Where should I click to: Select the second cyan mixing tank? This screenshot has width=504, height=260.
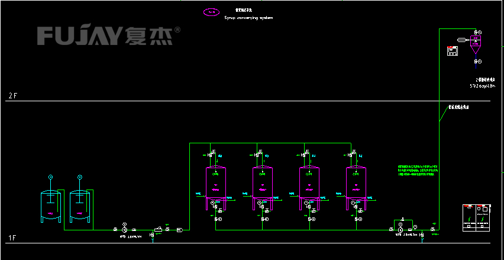(80, 206)
